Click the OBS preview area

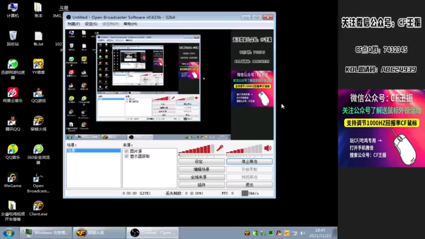(x=169, y=84)
